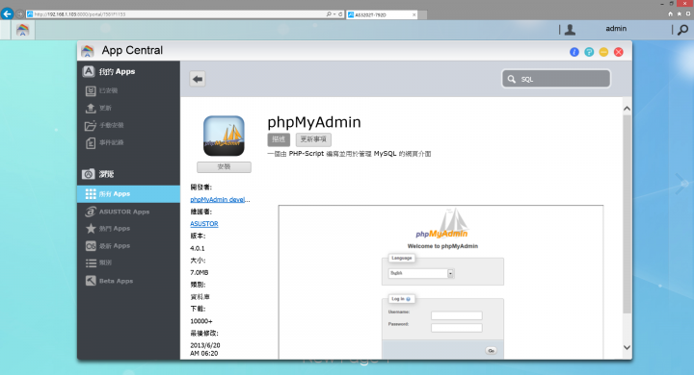Screen dimensions: 694x375
Task: Click the browser address bar
Action: click(177, 14)
